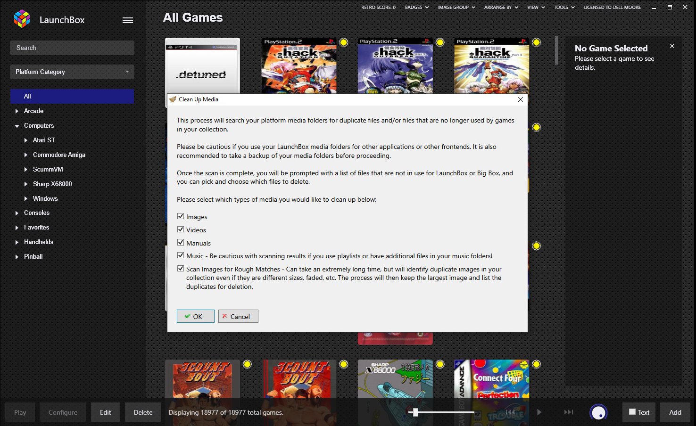696x426 pixels.
Task: Click the game list vertical scrollbar
Action: pyautogui.click(x=556, y=50)
